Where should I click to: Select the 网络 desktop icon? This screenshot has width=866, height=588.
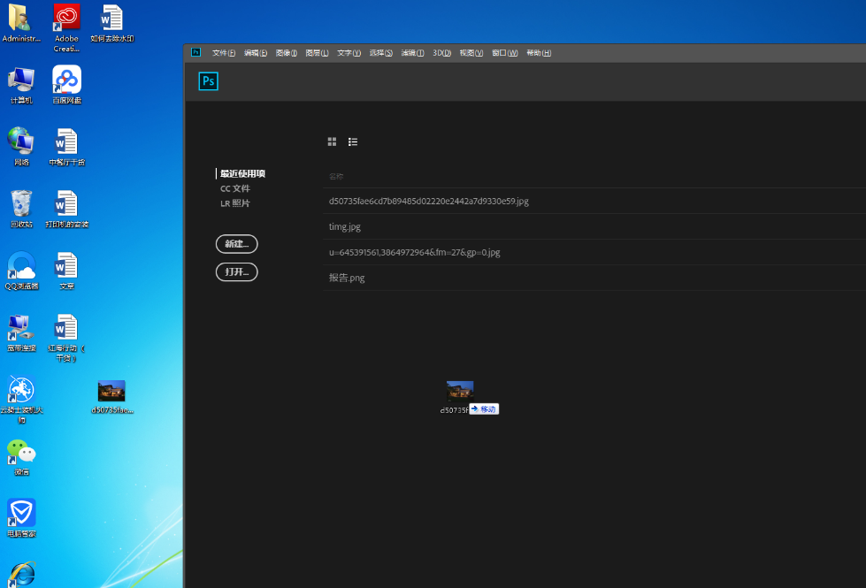point(21,146)
